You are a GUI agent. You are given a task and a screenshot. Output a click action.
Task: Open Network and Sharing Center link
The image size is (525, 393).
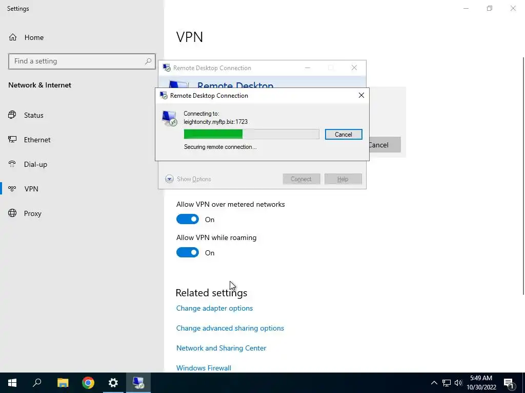pyautogui.click(x=221, y=348)
